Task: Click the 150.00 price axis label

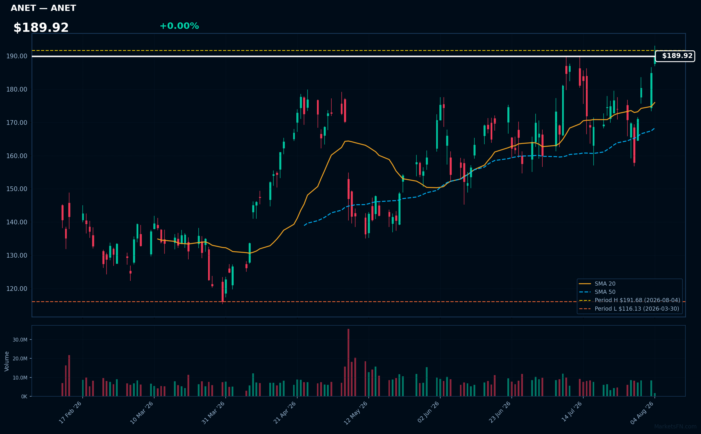Action: (17, 189)
